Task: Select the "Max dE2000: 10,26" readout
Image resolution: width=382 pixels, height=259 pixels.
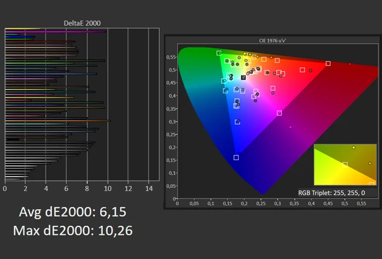Action: pyautogui.click(x=72, y=231)
